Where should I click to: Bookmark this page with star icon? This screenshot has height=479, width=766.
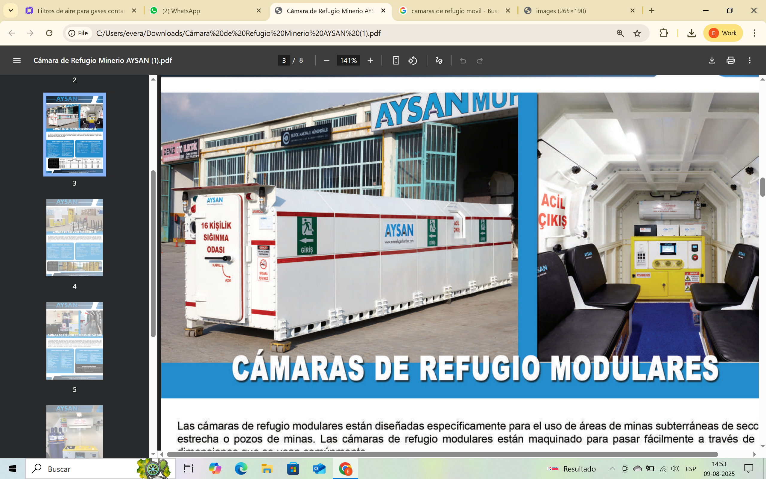[x=637, y=33]
